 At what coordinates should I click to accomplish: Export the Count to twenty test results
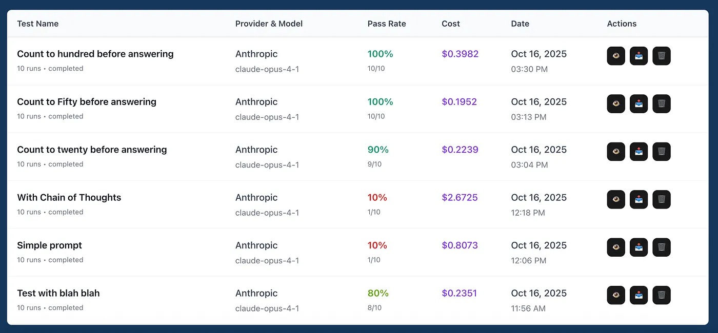pos(639,152)
